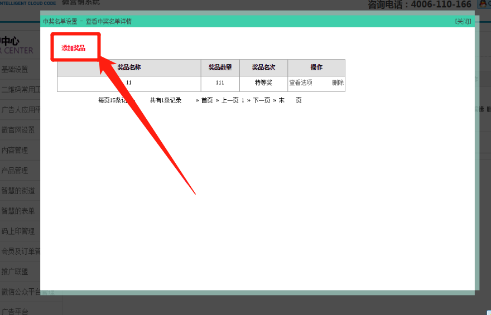Open 智慧的表单 in the sidebar
The image size is (491, 315).
click(18, 211)
